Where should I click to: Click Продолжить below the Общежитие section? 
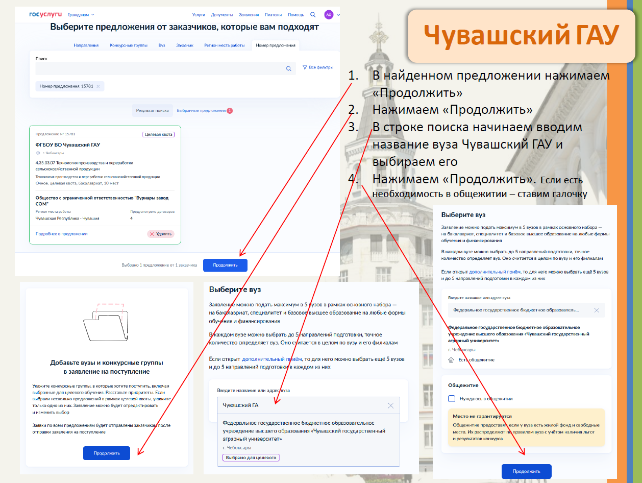click(527, 471)
